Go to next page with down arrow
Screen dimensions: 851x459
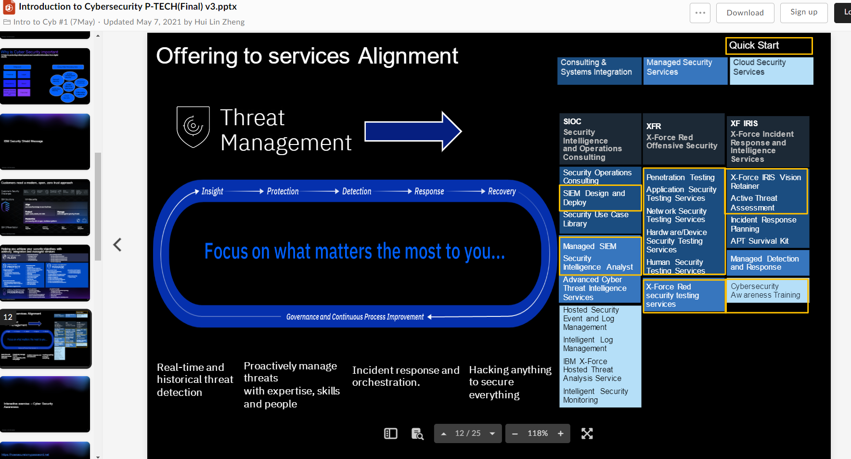point(492,433)
